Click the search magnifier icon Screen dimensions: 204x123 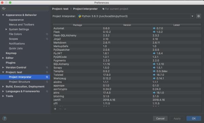tap(4, 8)
